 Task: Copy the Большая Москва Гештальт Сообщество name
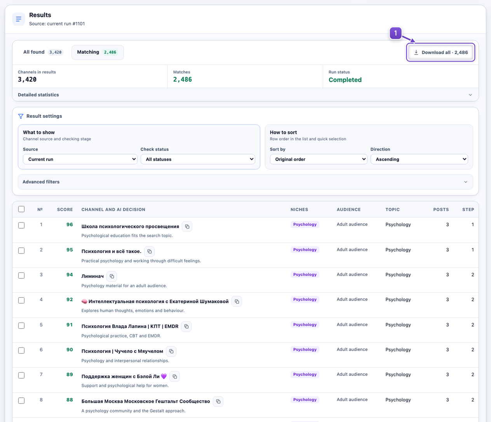pyautogui.click(x=218, y=401)
